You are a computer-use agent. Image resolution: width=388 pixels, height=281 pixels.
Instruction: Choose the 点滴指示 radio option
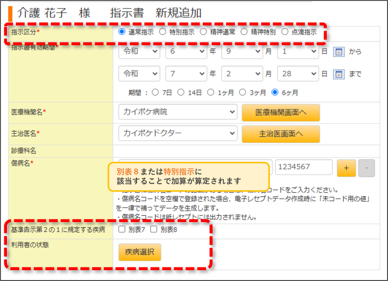coord(285,32)
